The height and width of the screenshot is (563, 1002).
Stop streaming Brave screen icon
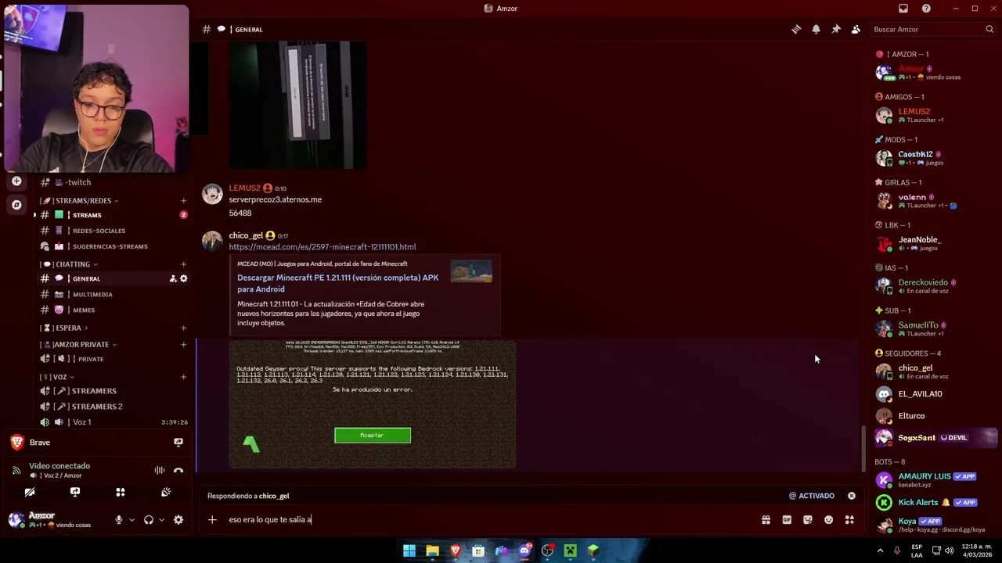(178, 442)
